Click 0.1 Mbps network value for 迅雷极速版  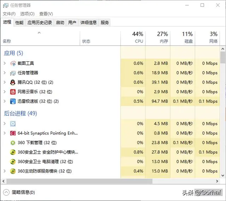point(208,101)
